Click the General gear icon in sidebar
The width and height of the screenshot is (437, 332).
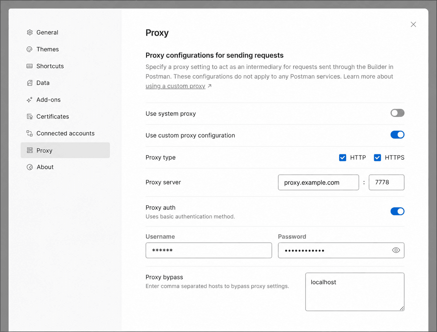[29, 33]
